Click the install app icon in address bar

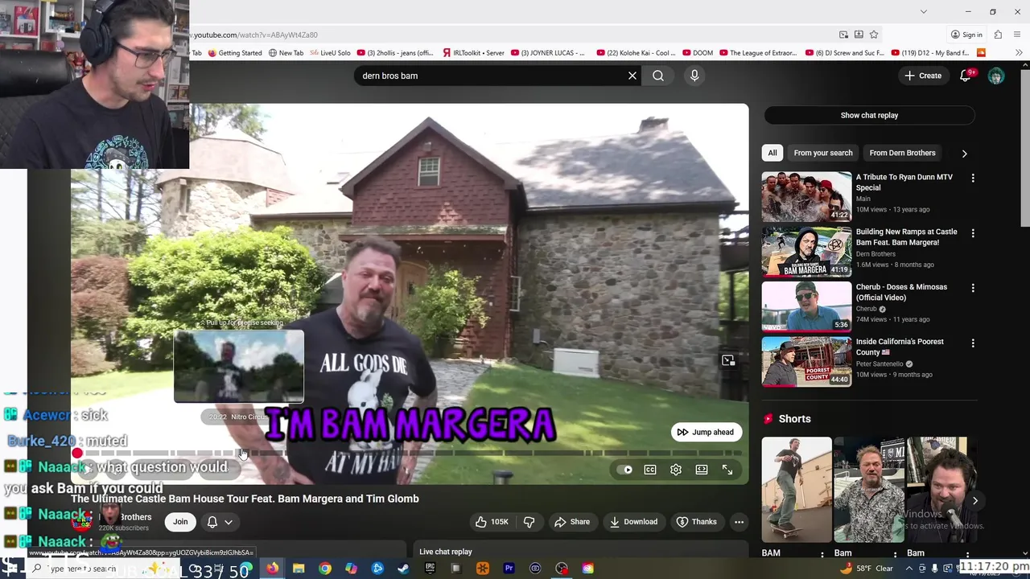click(x=859, y=35)
